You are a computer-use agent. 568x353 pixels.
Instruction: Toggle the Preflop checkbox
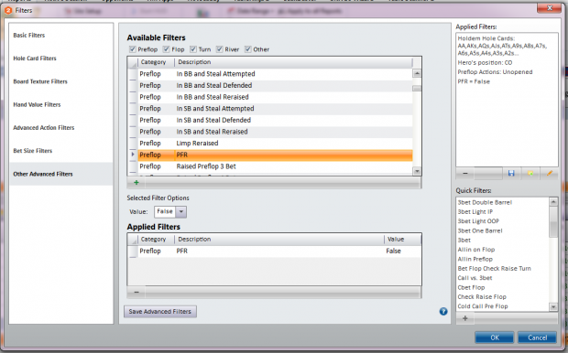click(133, 49)
